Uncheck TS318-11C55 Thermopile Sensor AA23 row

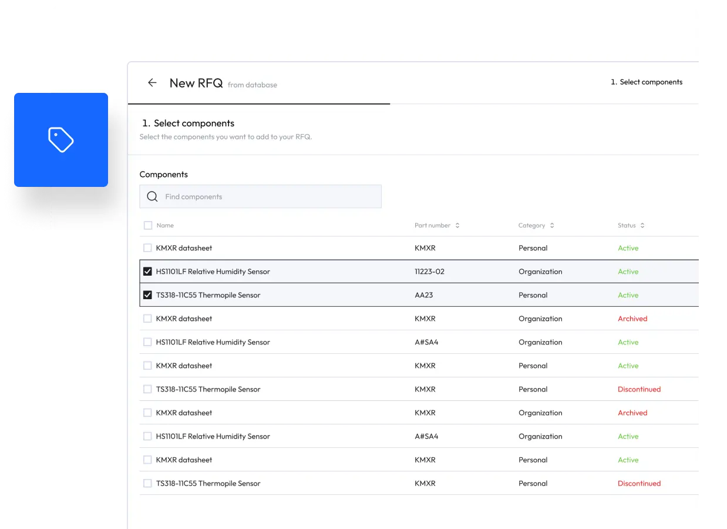point(147,295)
